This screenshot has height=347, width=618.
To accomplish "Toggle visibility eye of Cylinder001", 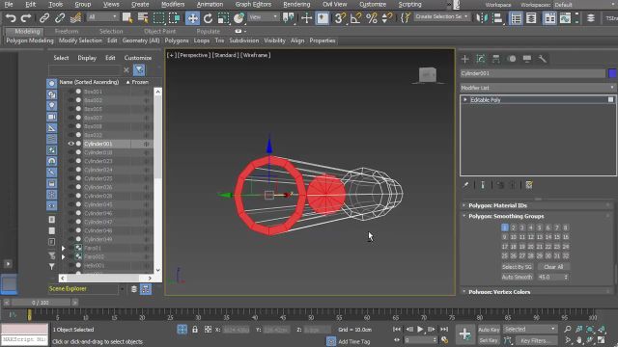I will click(x=70, y=144).
